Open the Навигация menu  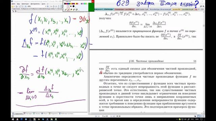[x=25, y=4]
